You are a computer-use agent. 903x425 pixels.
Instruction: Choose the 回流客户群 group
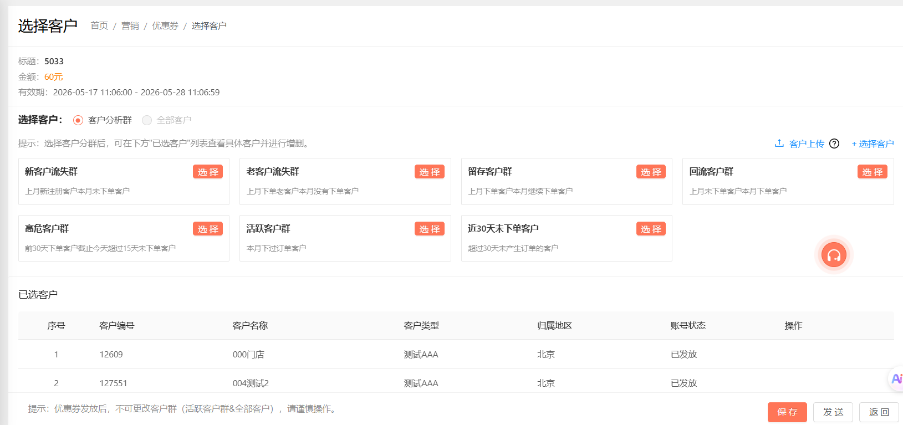(x=873, y=172)
